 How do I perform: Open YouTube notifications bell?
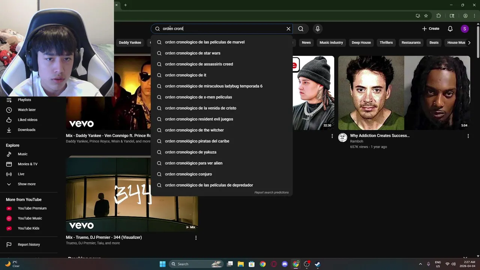[x=450, y=28]
